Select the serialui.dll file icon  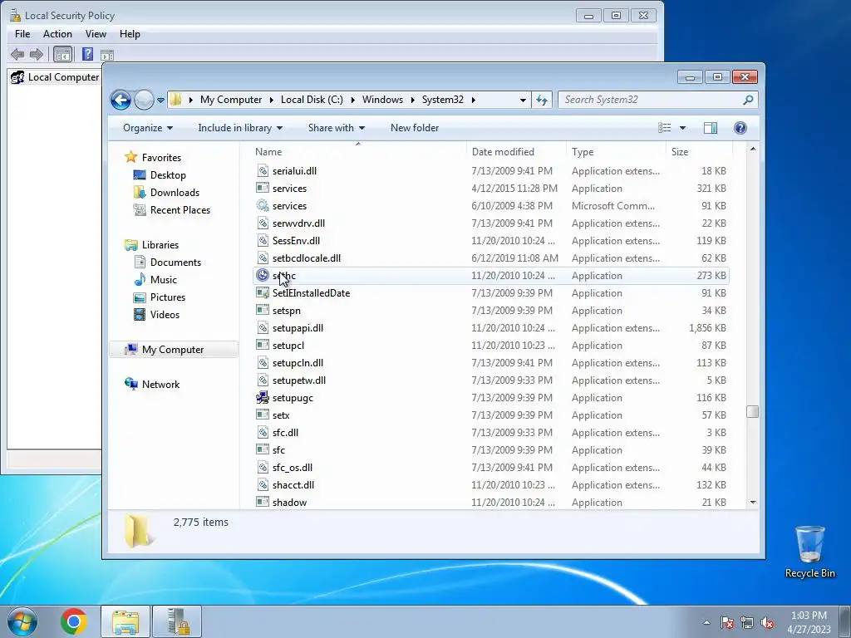263,171
